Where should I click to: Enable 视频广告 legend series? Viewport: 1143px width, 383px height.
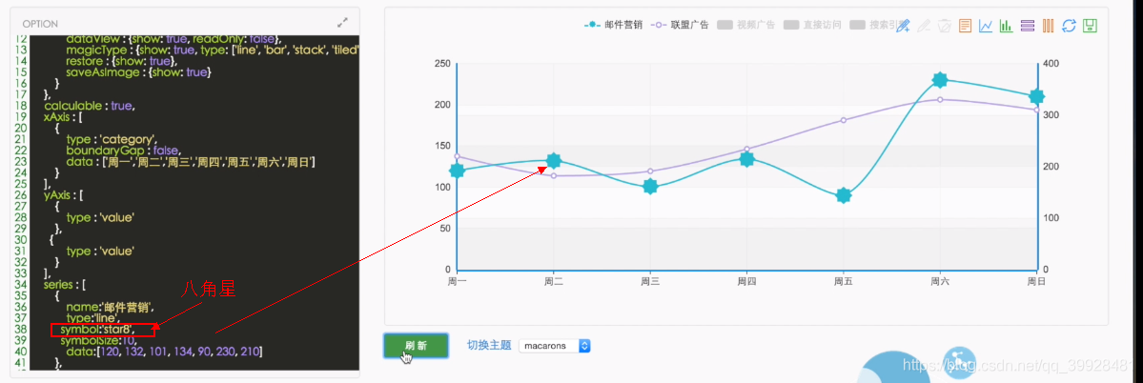coord(745,25)
